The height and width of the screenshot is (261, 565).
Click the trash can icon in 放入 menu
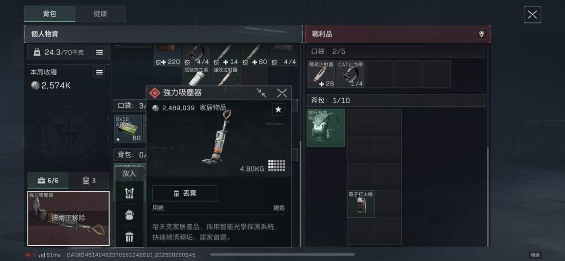[x=129, y=237]
